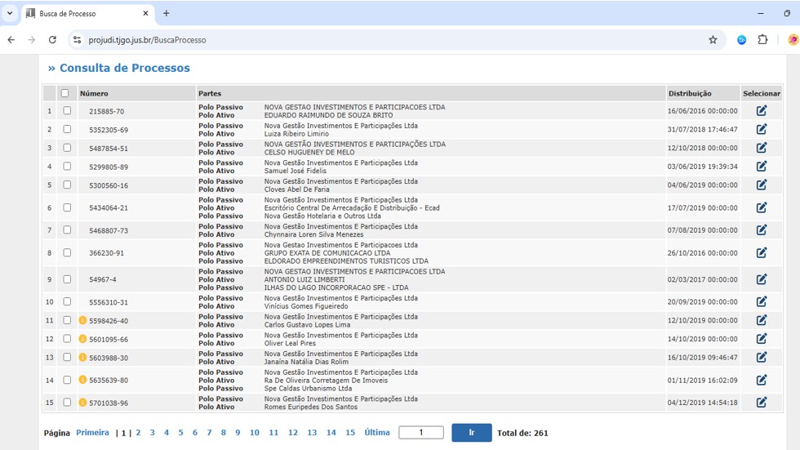The width and height of the screenshot is (800, 450).
Task: Open a new browser tab
Action: tap(167, 13)
